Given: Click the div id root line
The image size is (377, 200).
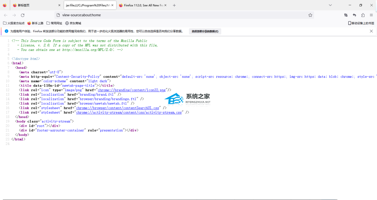Looking at the screenshot, I should 40,126.
